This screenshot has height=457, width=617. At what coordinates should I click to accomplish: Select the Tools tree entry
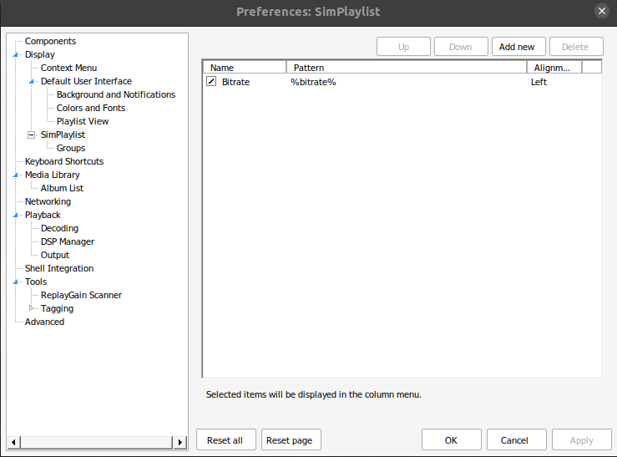click(x=36, y=282)
